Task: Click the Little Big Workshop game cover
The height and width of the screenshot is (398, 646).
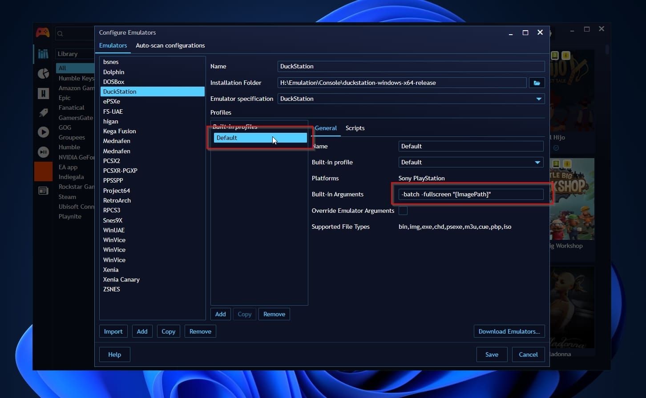Action: (x=572, y=199)
